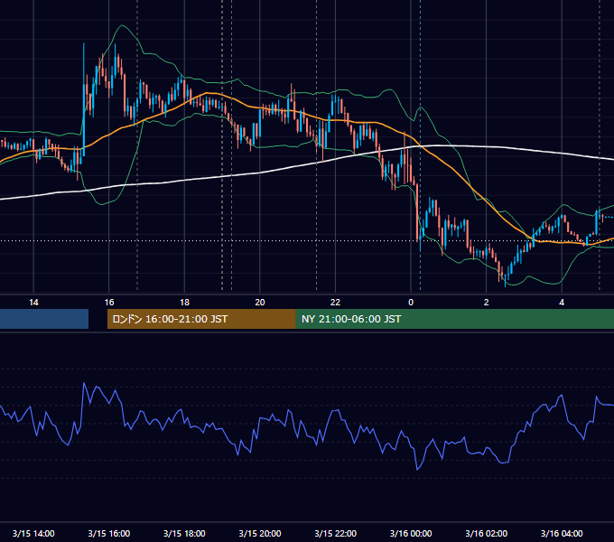Click hour label 20 on chart axis
The width and height of the screenshot is (614, 542).
(x=260, y=303)
